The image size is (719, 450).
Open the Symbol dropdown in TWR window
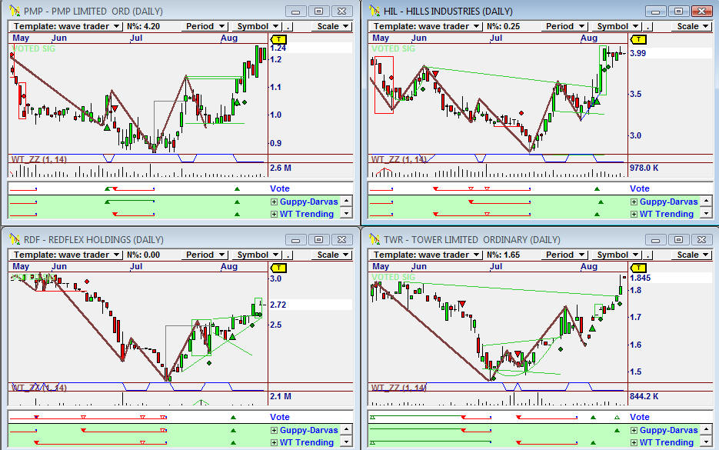[x=617, y=255]
